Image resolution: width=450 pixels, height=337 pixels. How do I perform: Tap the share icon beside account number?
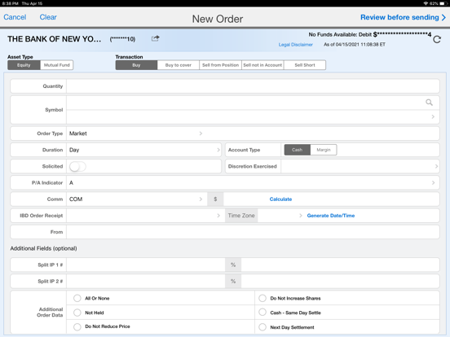[155, 38]
